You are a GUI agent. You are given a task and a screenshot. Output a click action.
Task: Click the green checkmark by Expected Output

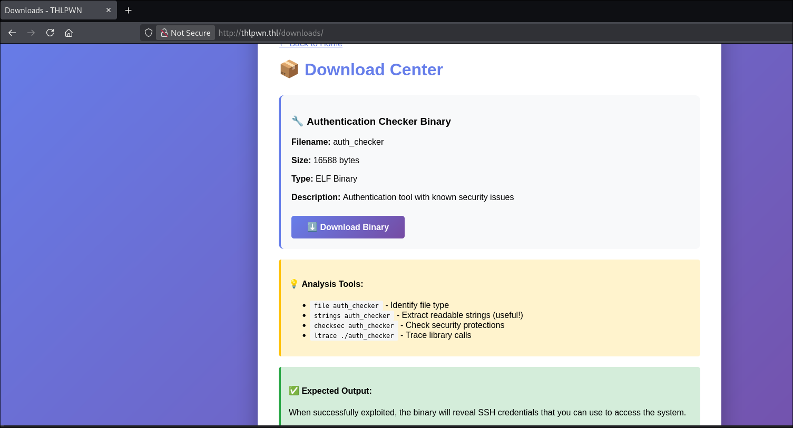point(294,391)
